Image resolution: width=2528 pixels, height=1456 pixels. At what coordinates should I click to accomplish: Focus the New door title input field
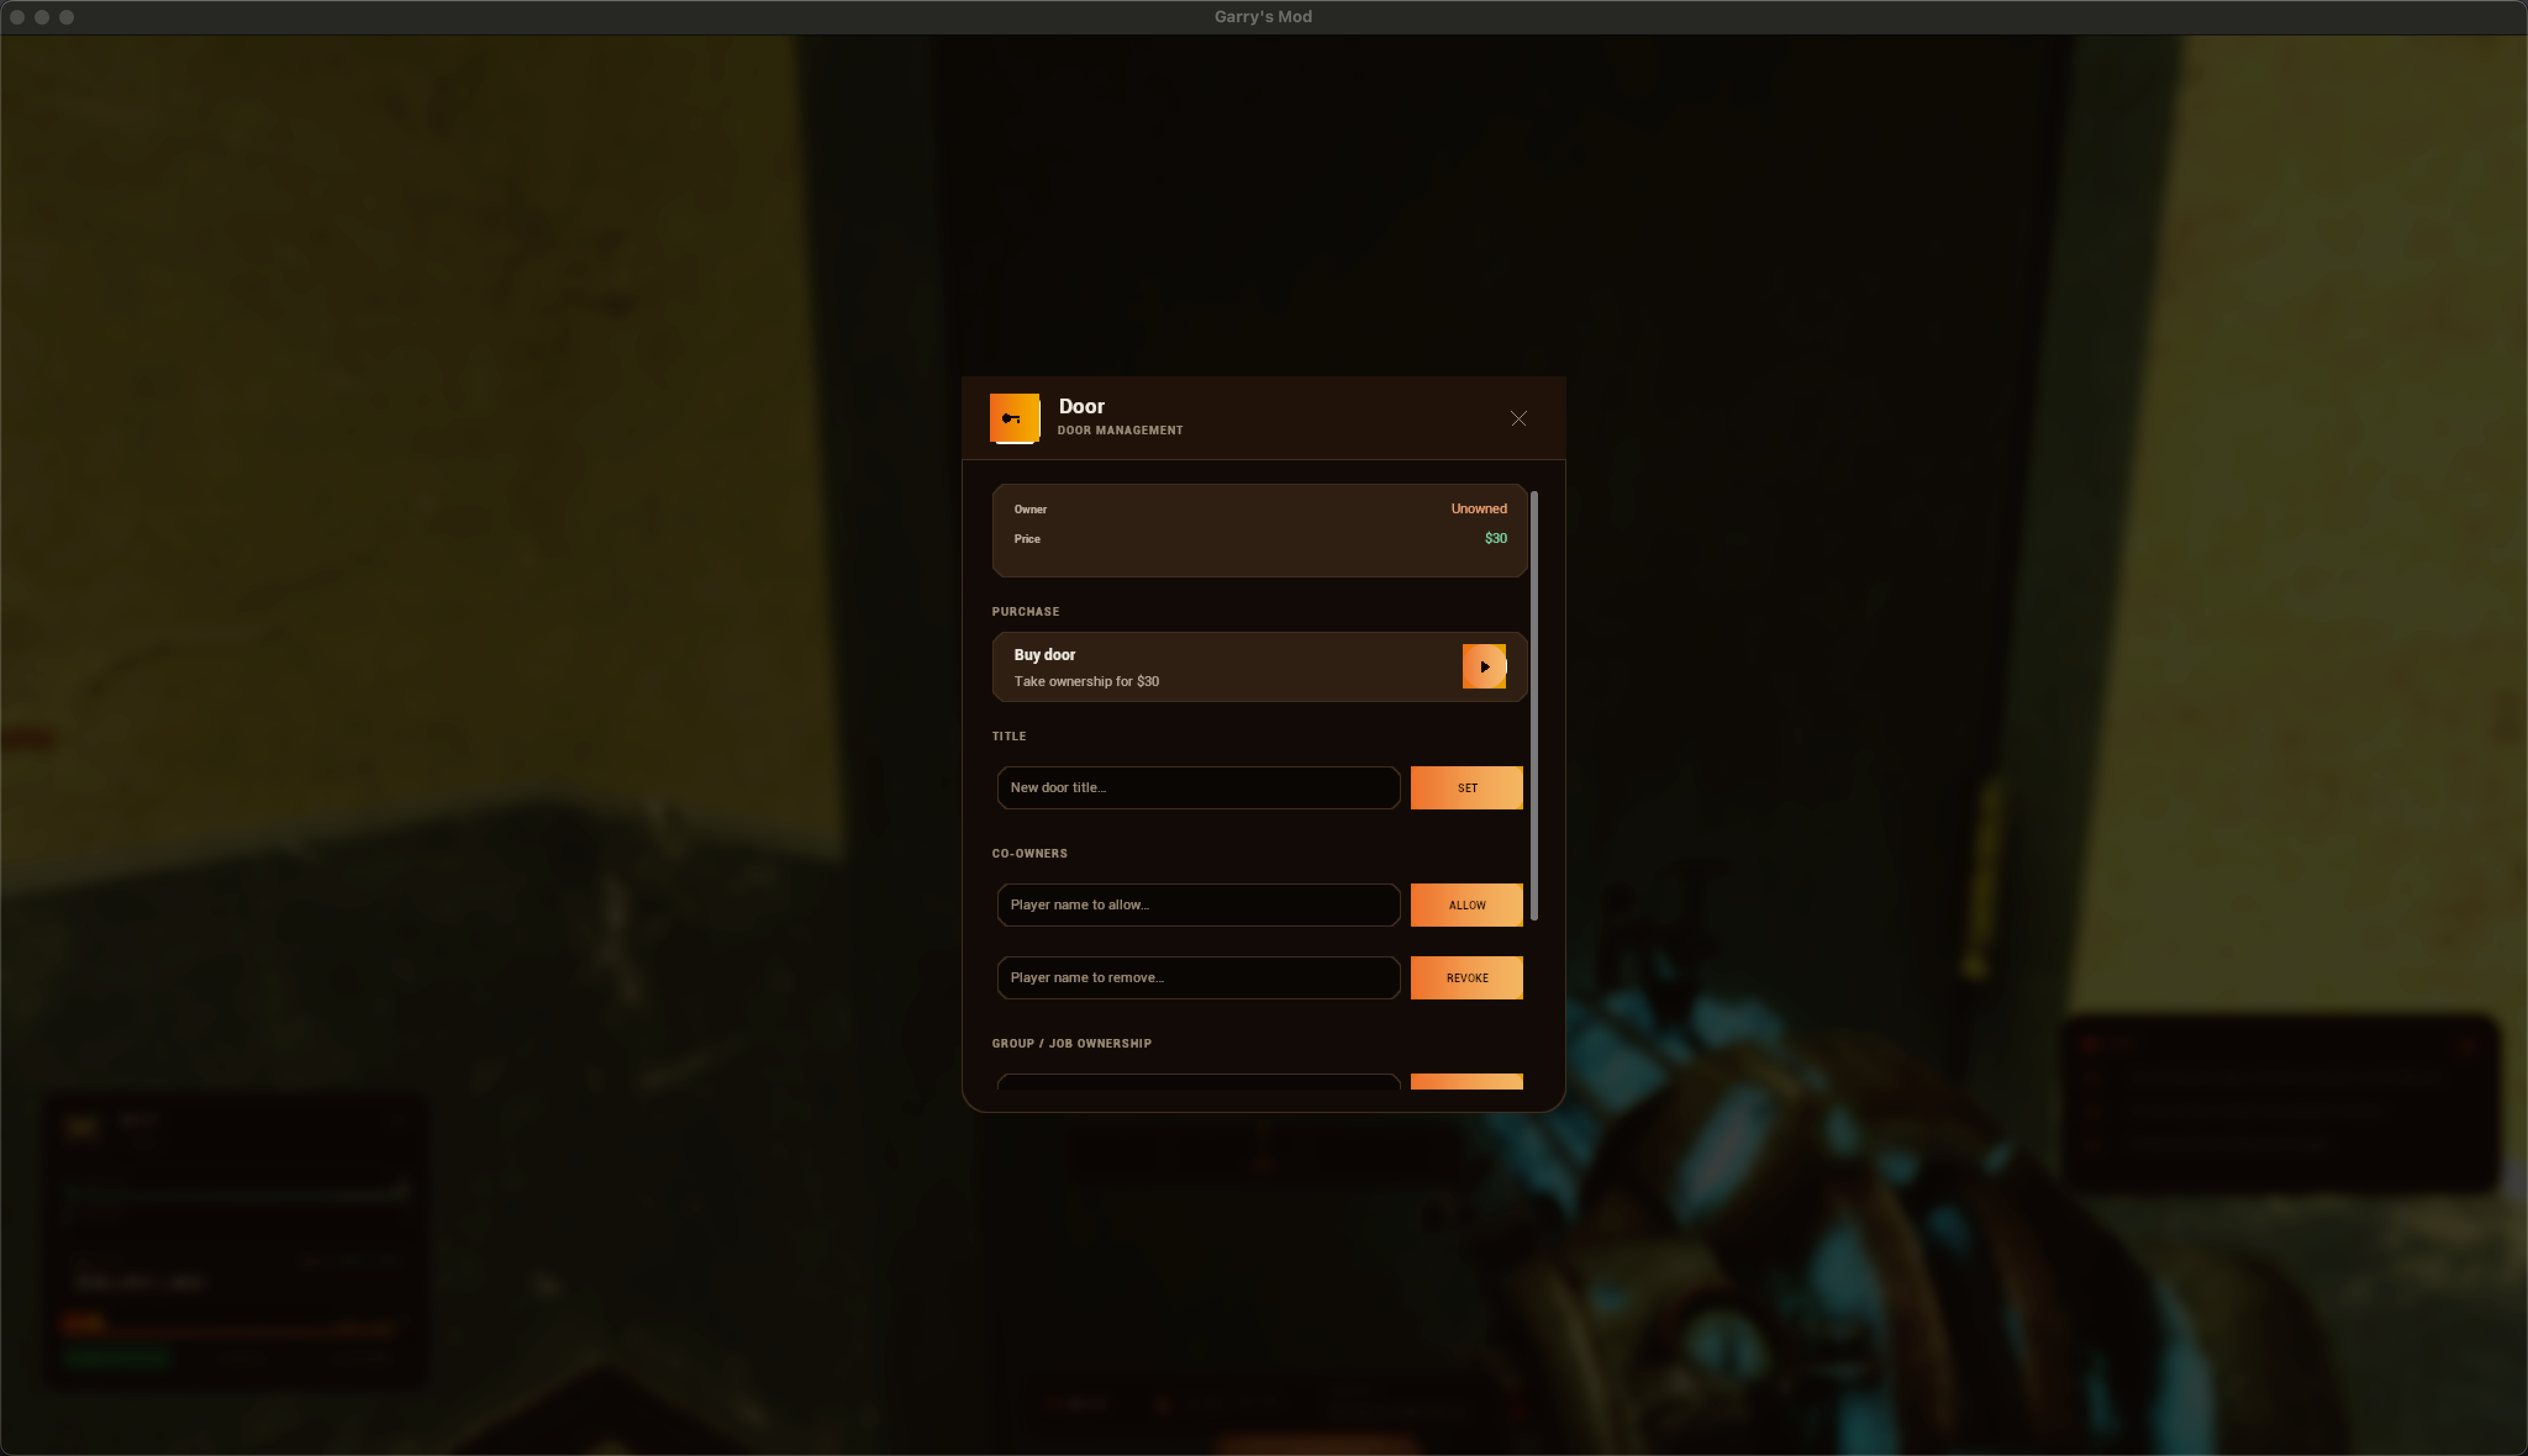pos(1197,788)
